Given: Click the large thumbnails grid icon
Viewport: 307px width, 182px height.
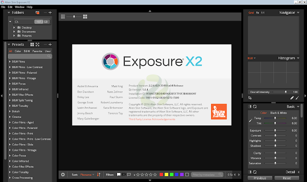Looking at the screenshot, I should coord(85,17).
